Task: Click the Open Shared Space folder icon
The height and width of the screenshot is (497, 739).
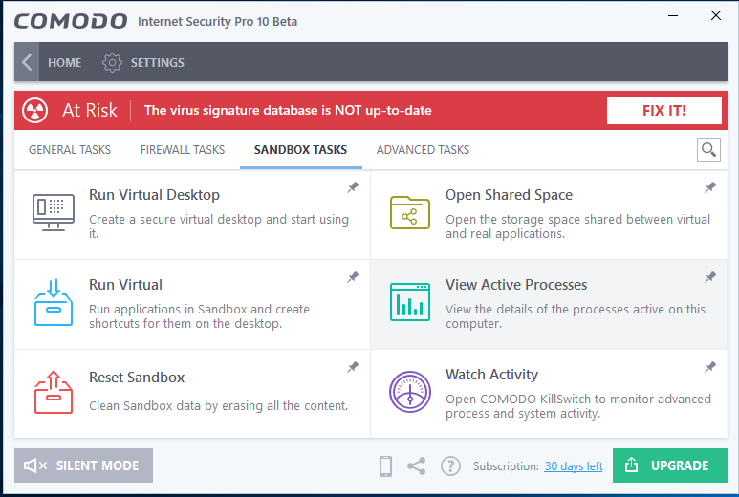Action: pyautogui.click(x=410, y=212)
